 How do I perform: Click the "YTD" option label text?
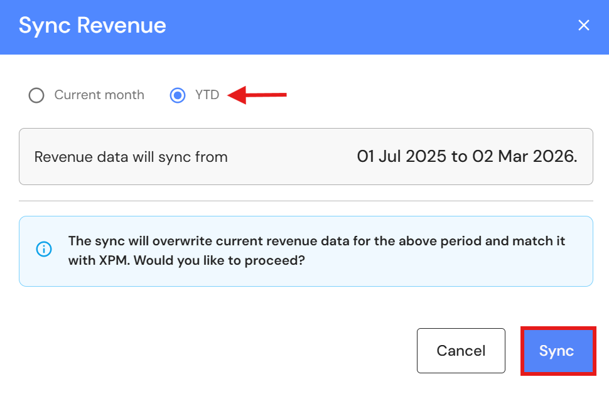click(207, 95)
